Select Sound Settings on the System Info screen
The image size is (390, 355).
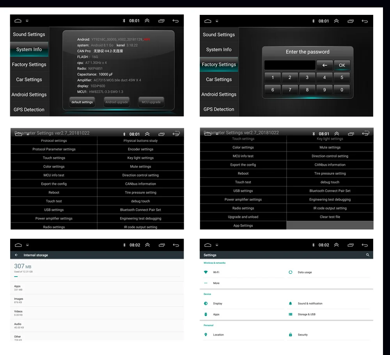pyautogui.click(x=29, y=34)
